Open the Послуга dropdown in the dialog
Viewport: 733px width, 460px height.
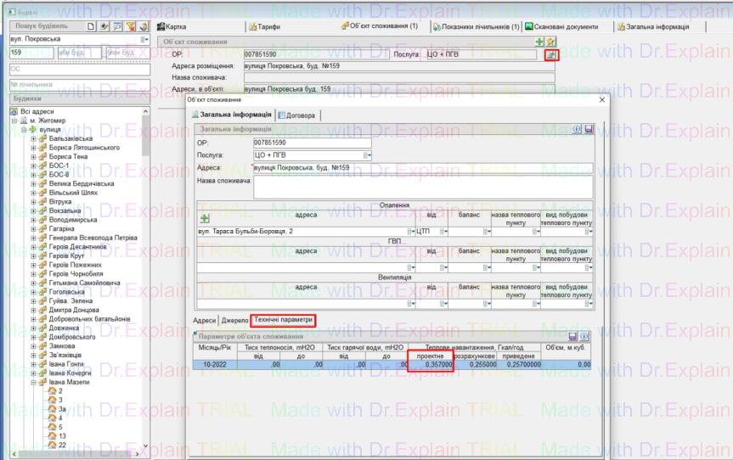click(x=367, y=155)
